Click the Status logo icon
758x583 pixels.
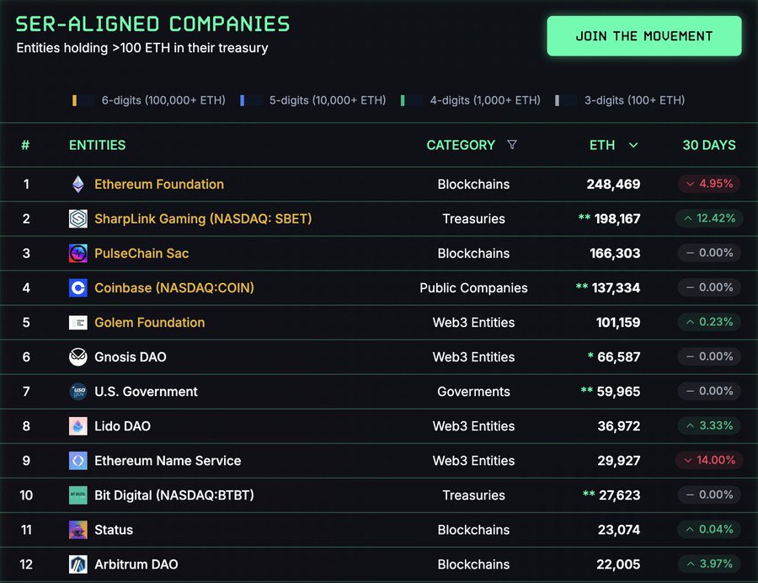tap(77, 530)
